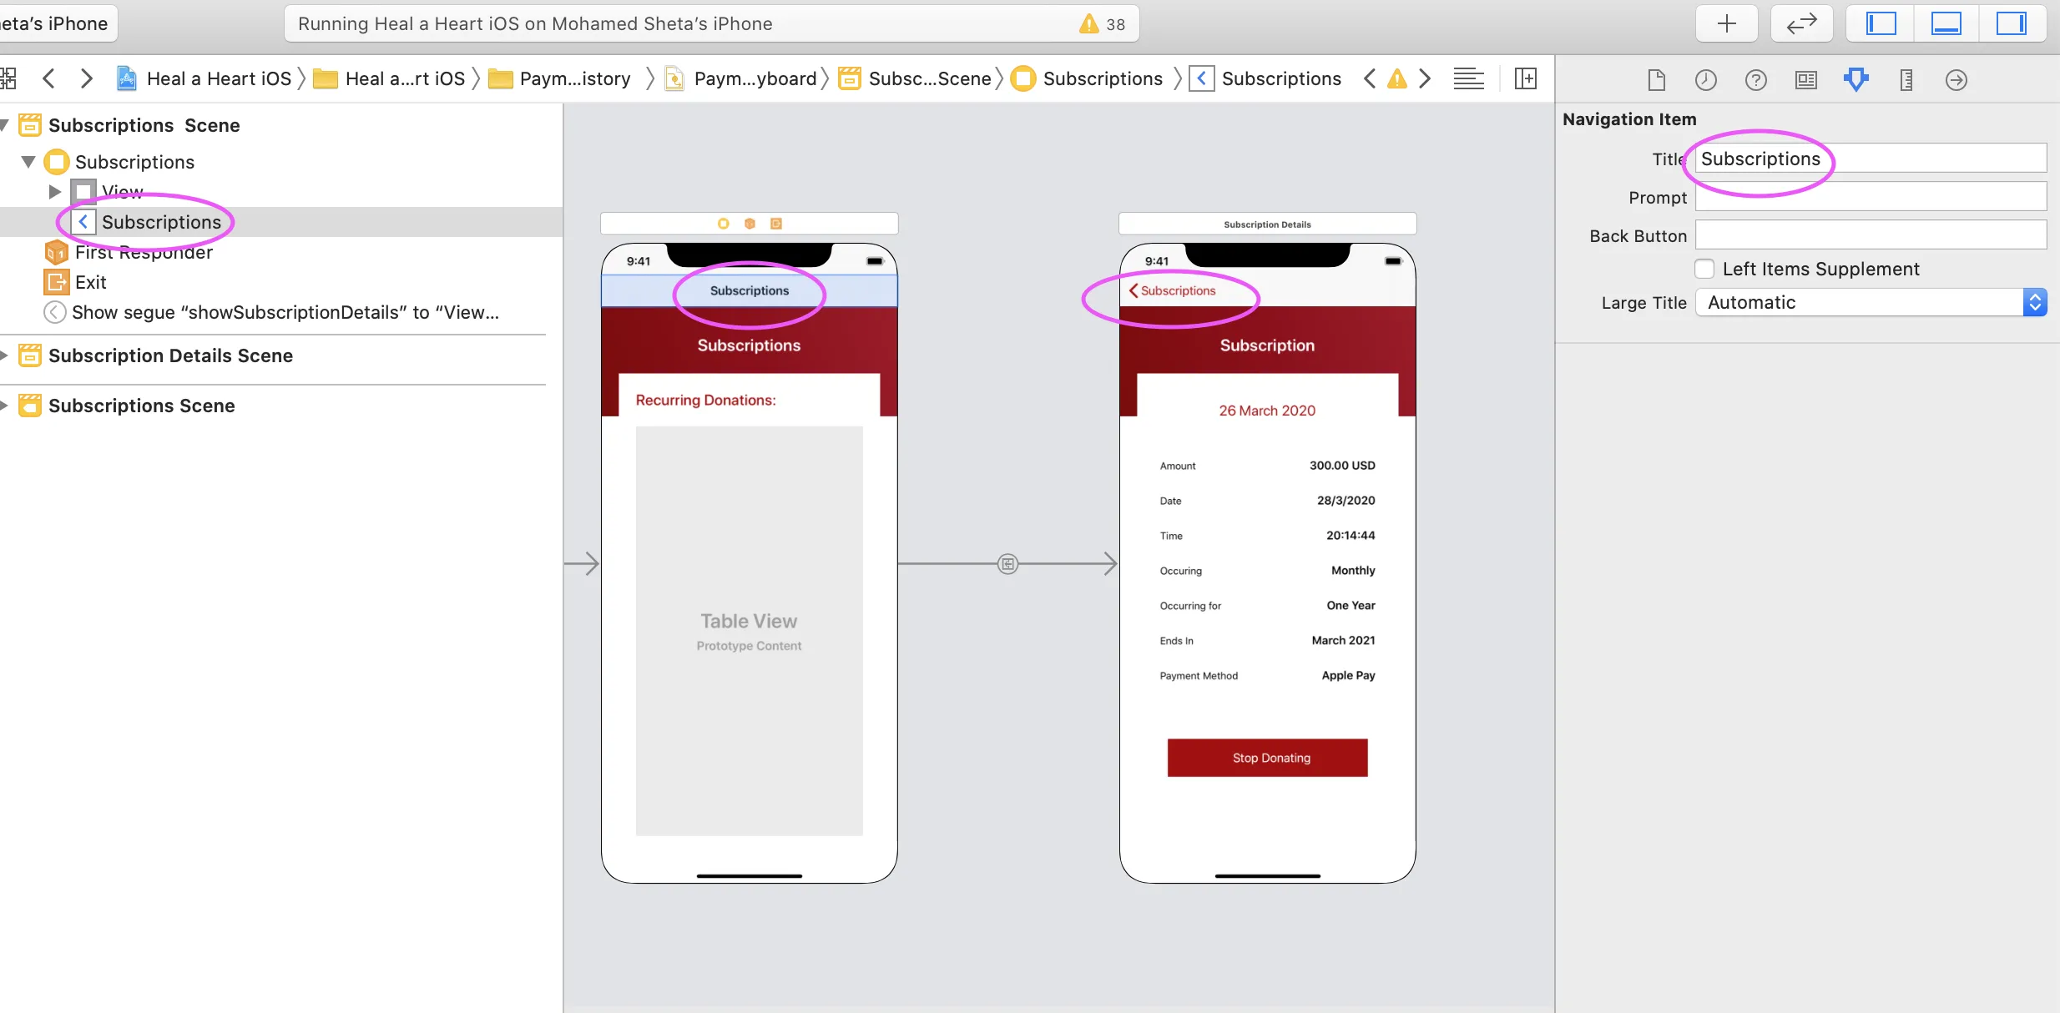The height and width of the screenshot is (1013, 2060).
Task: Open the Large Title Automatic dropdown
Action: pos(1870,303)
